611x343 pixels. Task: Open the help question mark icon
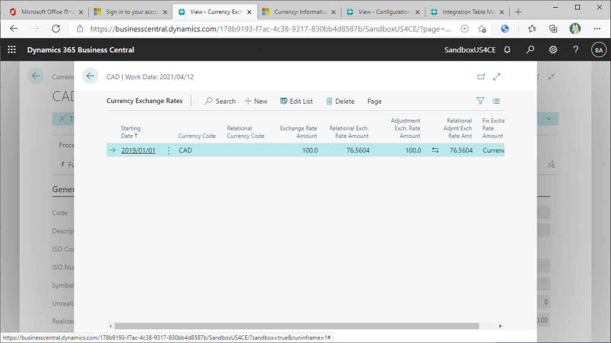point(576,50)
